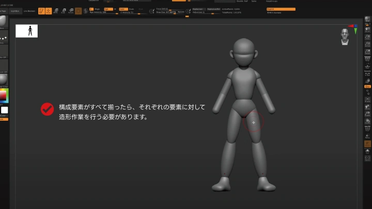372x209 pixels.
Task: Click the Scroll canvas icon
Action: 367,29
